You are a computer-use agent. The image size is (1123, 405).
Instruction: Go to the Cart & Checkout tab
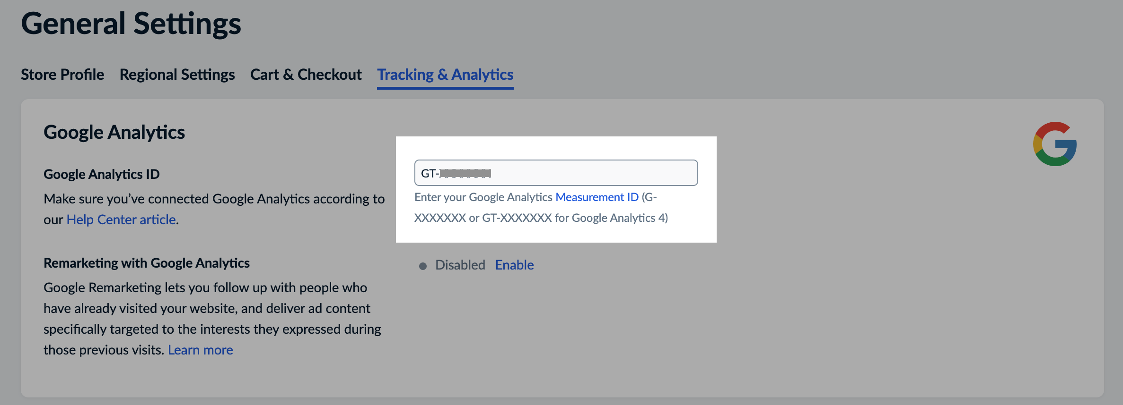(x=306, y=75)
